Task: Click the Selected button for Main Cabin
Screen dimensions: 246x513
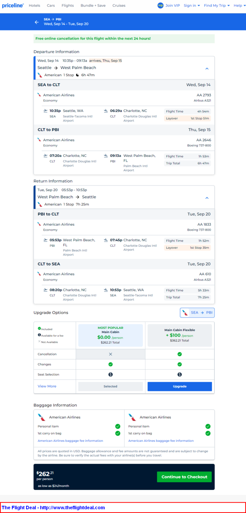Action: point(111,386)
